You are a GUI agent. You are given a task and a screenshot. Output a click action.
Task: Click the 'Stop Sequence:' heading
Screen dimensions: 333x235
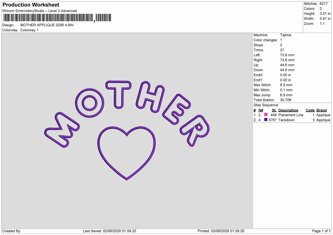266,105
